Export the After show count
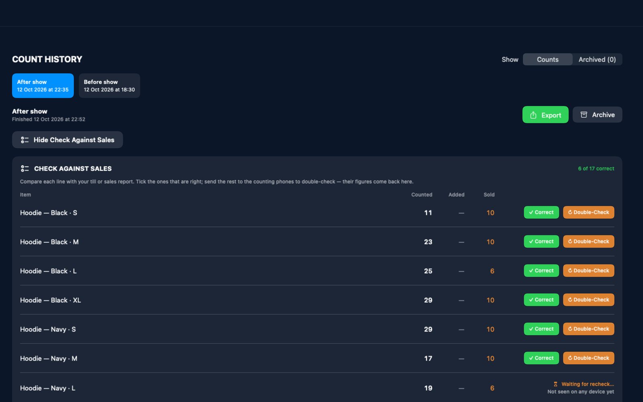Viewport: 643px width, 402px height. (545, 115)
